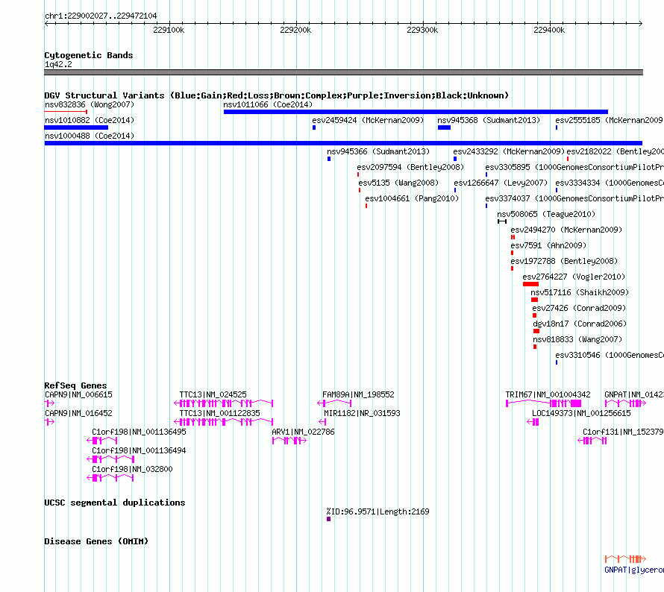The image size is (664, 592).
Task: Click the nsv1011066 (Coe2014) variant label
Action: pyautogui.click(x=268, y=104)
